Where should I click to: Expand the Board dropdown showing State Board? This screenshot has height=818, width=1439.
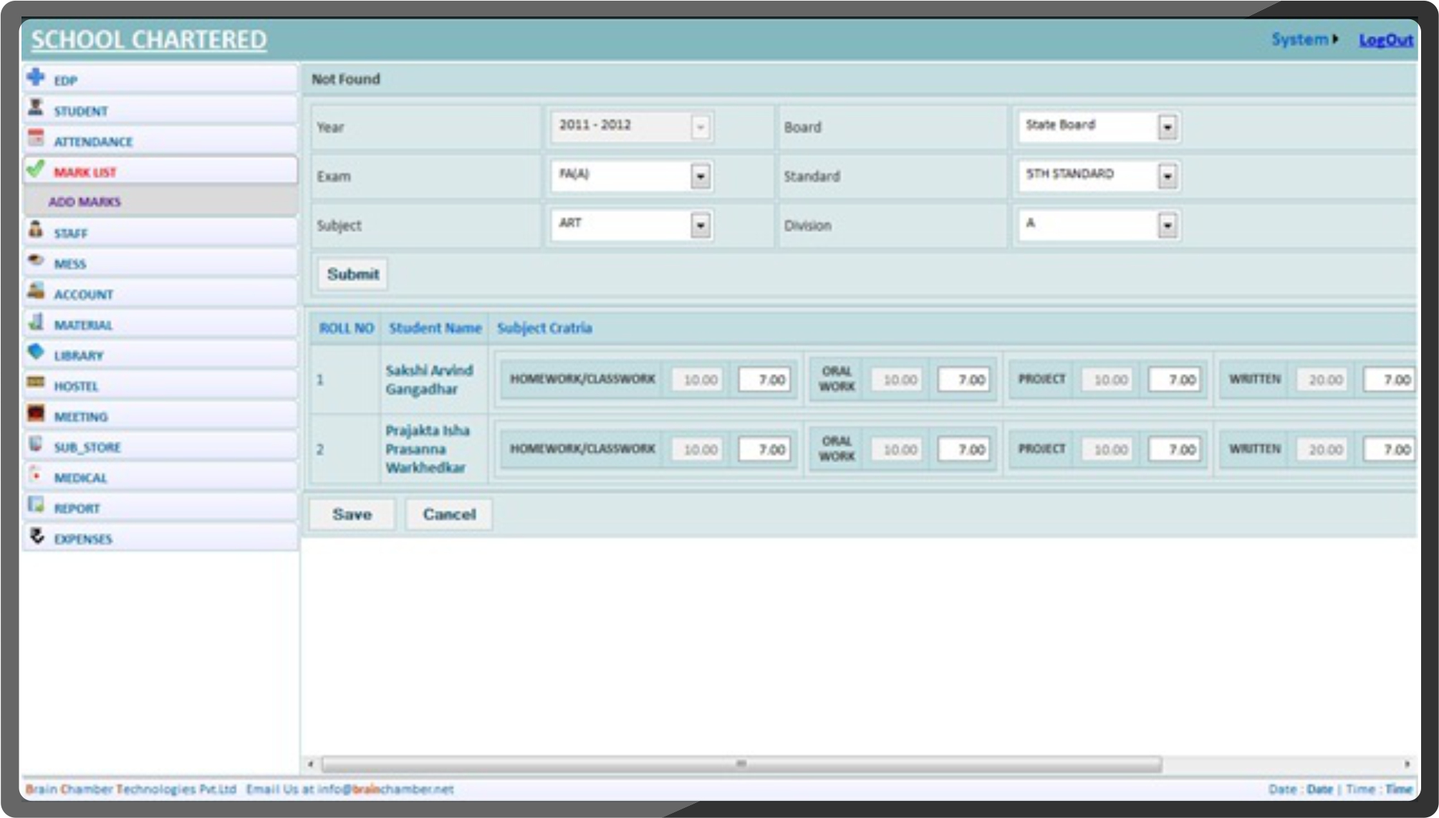[x=1168, y=127]
